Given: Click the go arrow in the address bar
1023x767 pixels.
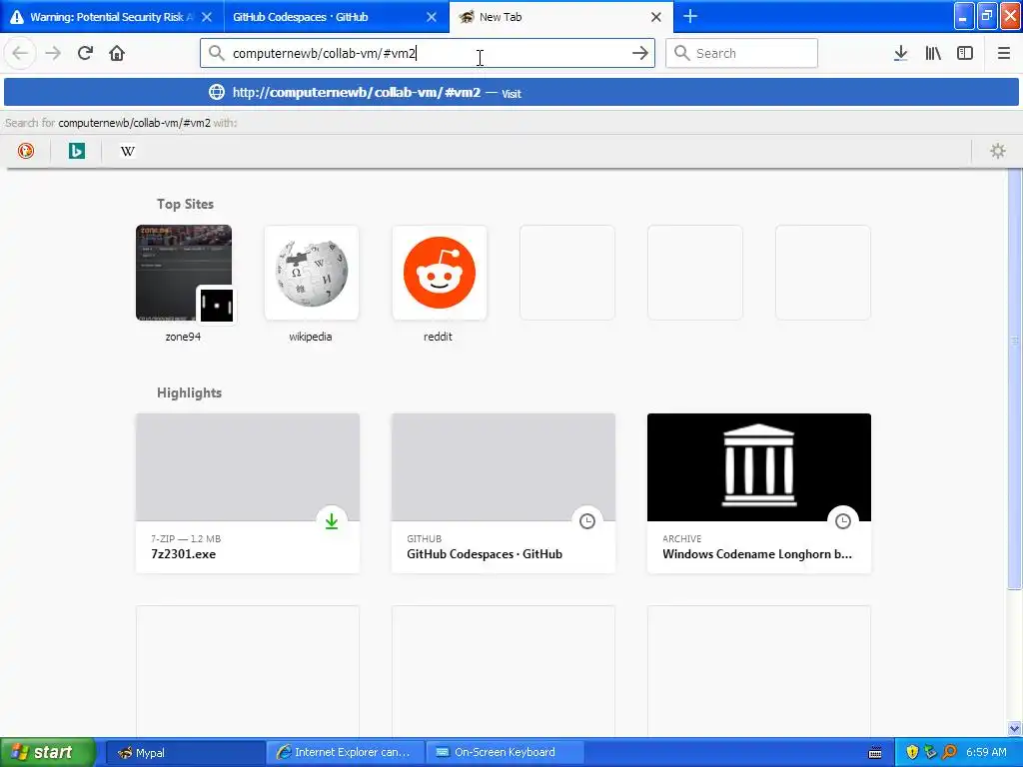Looking at the screenshot, I should click(x=640, y=53).
